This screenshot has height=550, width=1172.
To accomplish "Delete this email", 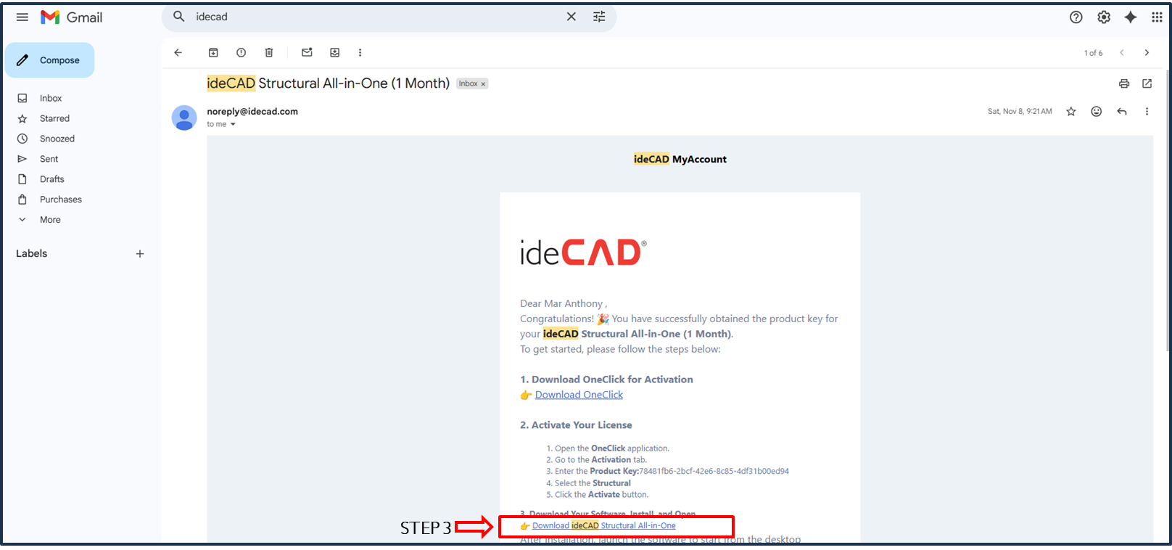I will [x=269, y=52].
